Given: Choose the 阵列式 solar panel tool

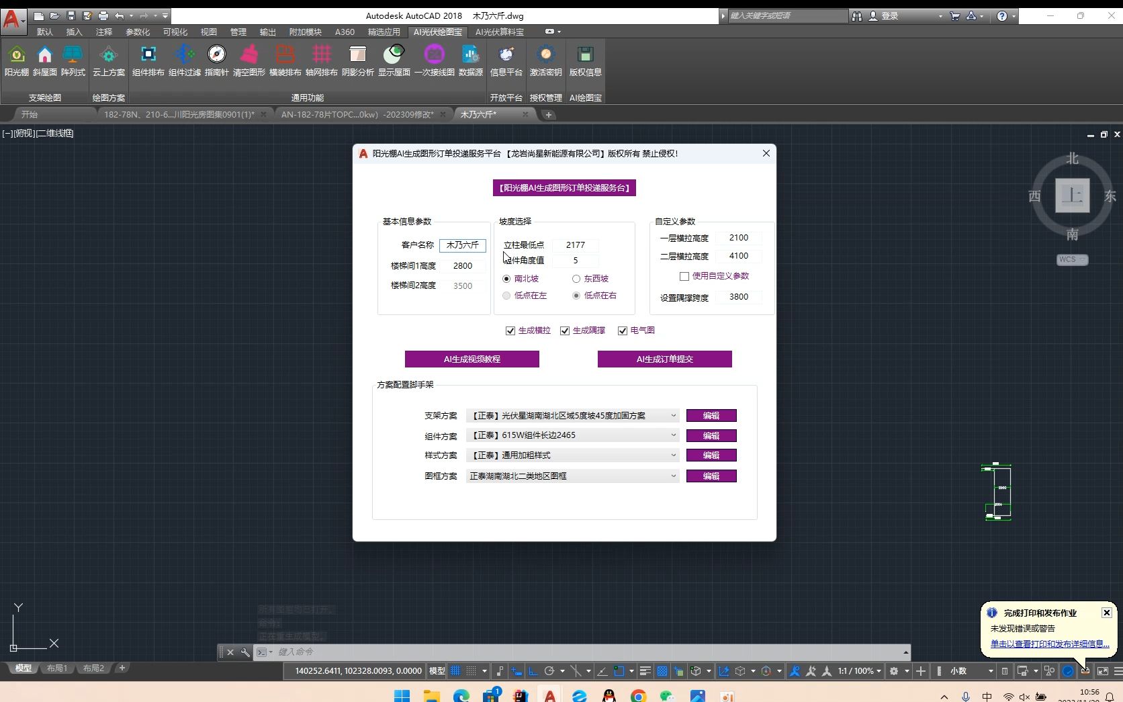Looking at the screenshot, I should [x=73, y=60].
